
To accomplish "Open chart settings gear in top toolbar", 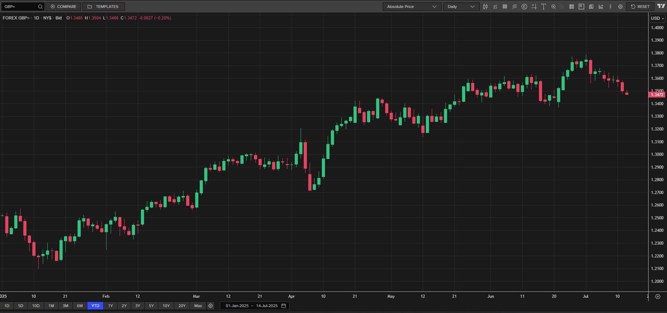I will 620,7.
